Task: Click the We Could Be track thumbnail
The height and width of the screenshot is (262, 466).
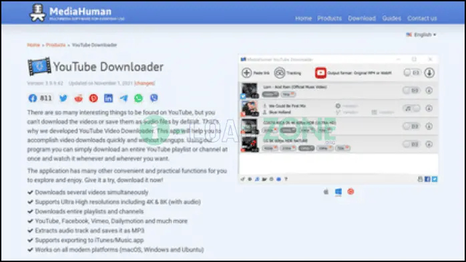Action: [250, 108]
